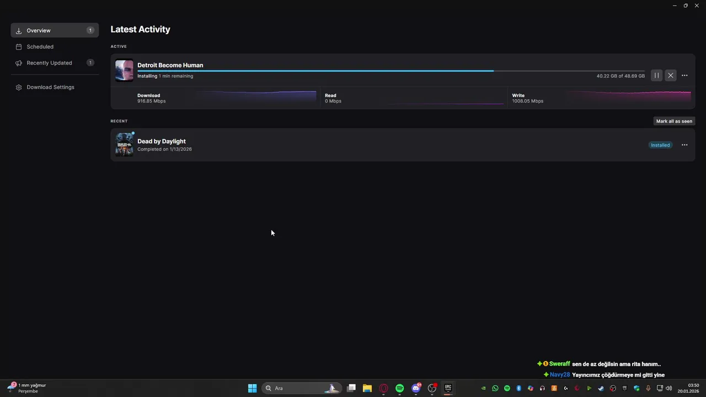
Task: Pause the Detroit Become Human download
Action: pos(656,76)
